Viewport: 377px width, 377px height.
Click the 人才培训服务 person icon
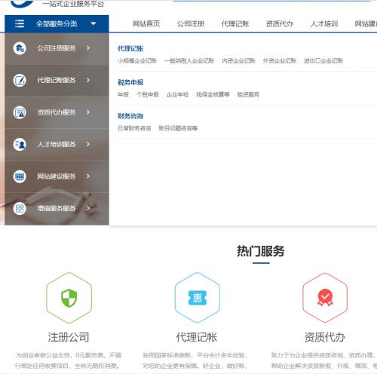[20, 144]
